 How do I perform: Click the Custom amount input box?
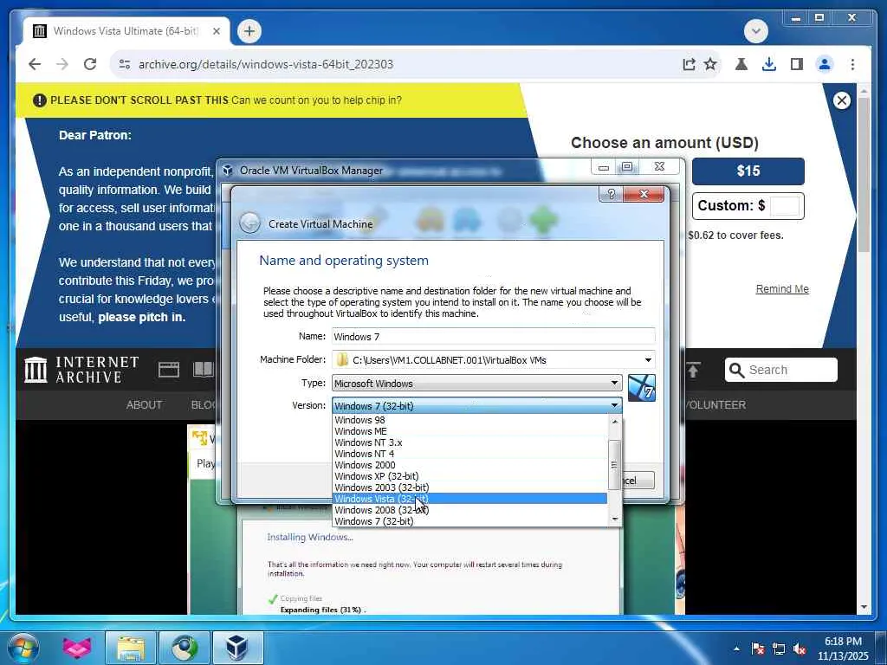coord(785,206)
